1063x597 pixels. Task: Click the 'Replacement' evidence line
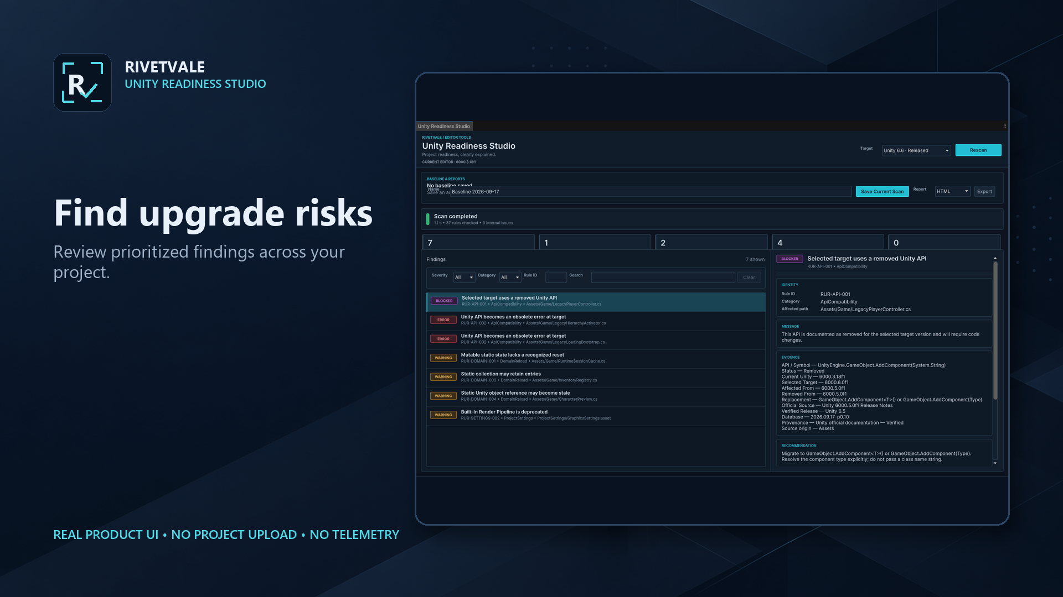coord(881,400)
